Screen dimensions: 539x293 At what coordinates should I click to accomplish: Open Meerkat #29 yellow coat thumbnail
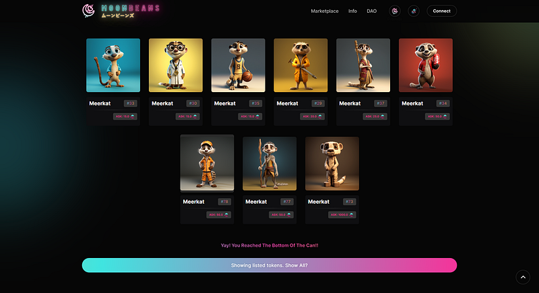point(300,65)
